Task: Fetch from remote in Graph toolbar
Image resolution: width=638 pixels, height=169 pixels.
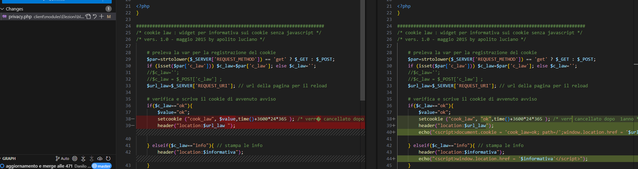Action: (83, 159)
